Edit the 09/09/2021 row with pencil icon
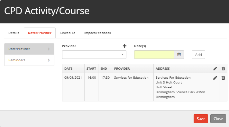The height and width of the screenshot is (127, 229). coord(215,78)
